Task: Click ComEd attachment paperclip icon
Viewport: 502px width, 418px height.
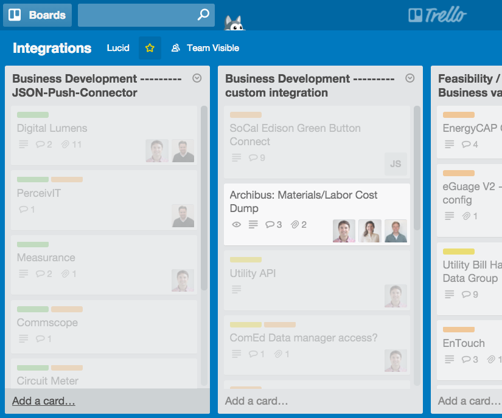Action: point(278,354)
